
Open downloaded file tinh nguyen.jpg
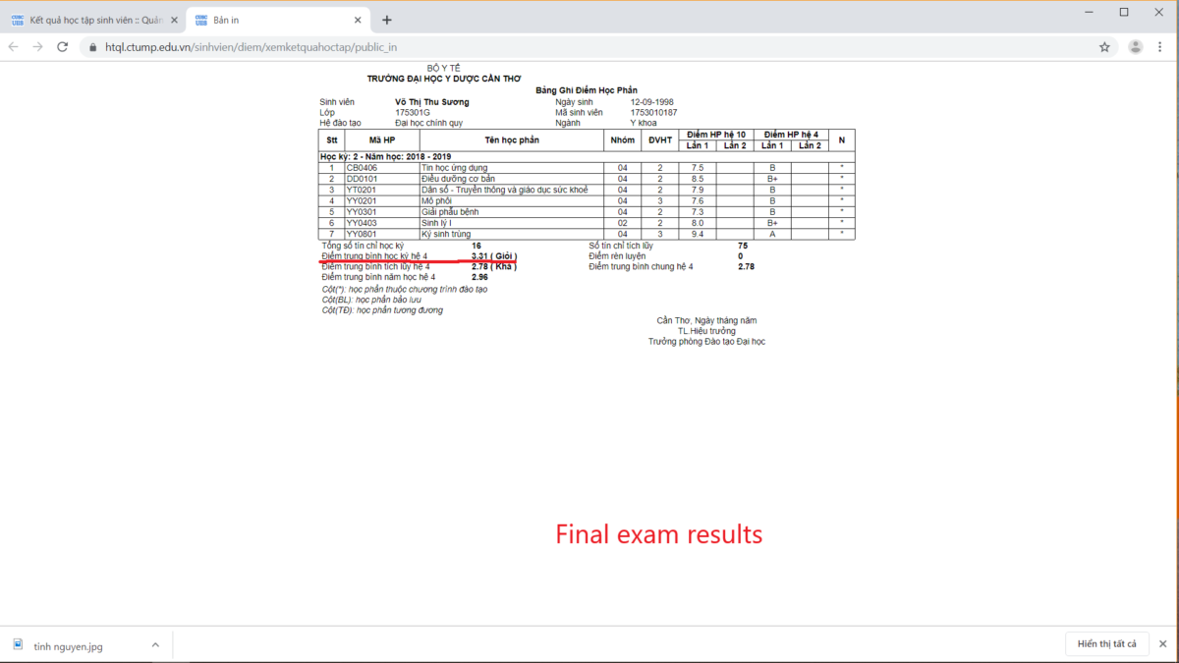click(68, 646)
